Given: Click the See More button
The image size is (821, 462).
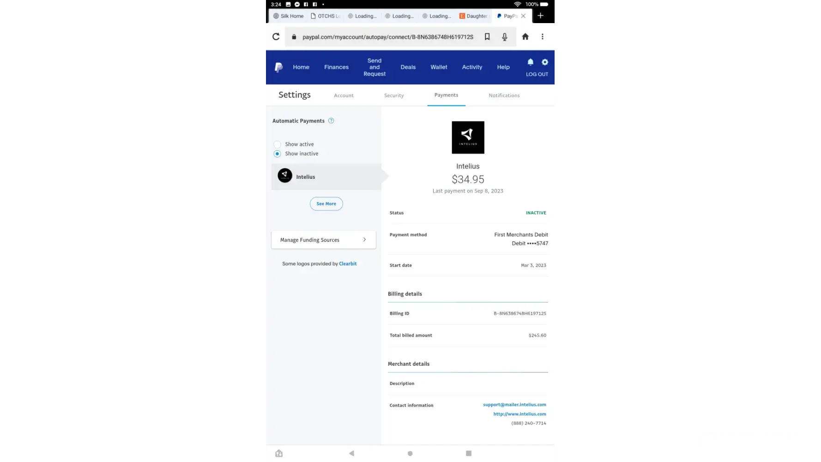Looking at the screenshot, I should pos(326,204).
